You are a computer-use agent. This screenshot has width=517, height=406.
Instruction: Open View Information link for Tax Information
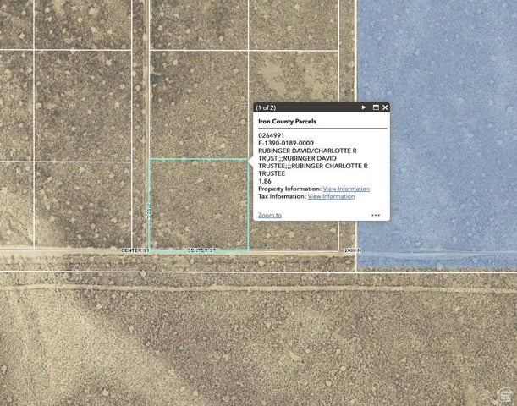[x=331, y=196]
